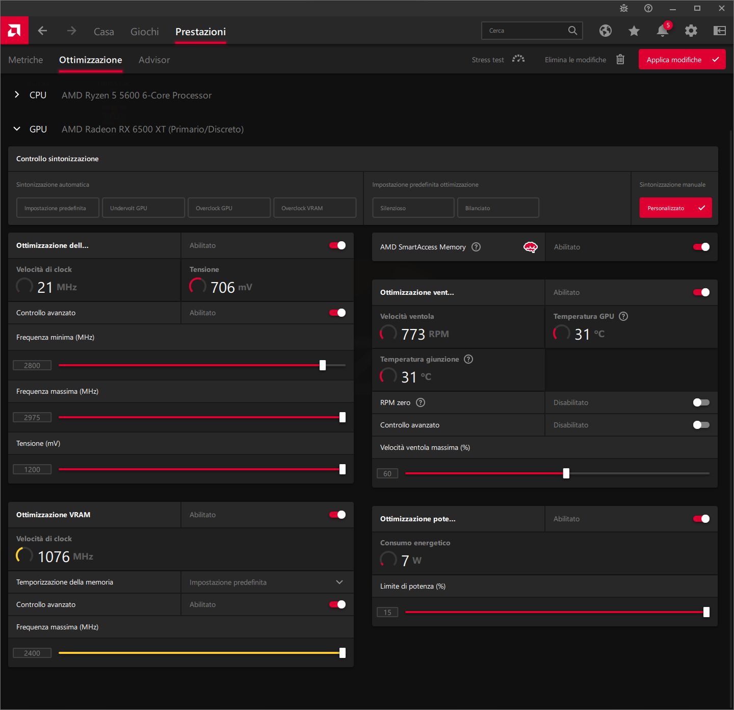
Task: Click the AMD logo home icon
Action: click(14, 31)
